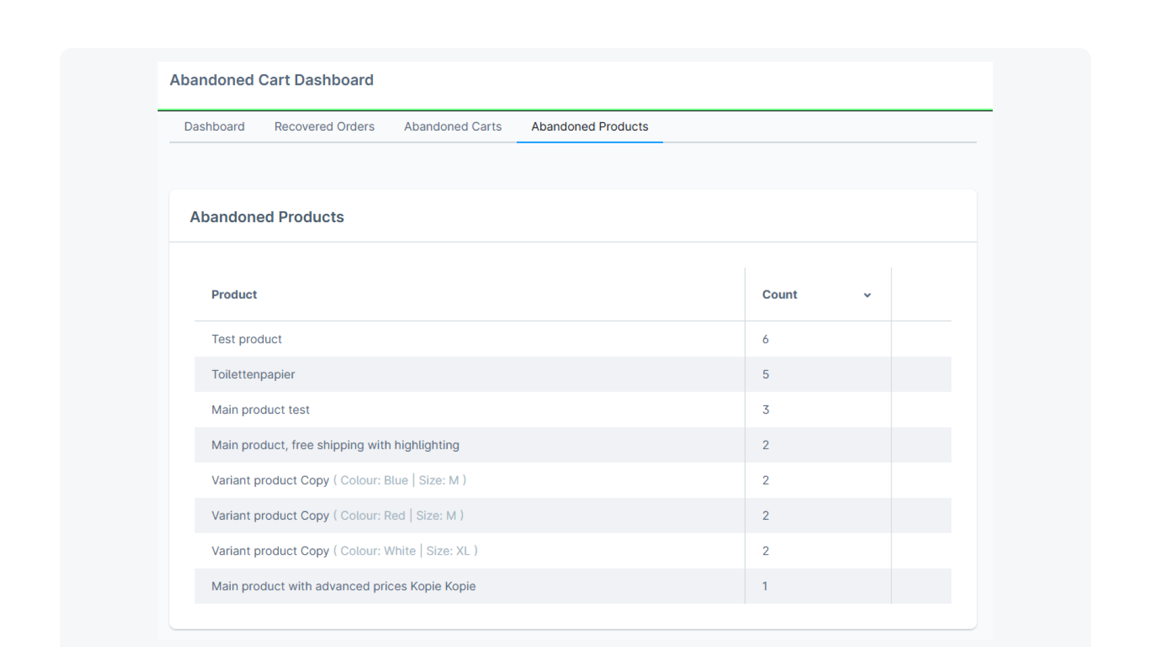The height and width of the screenshot is (647, 1151).
Task: Click the Product column header
Action: [x=234, y=295]
